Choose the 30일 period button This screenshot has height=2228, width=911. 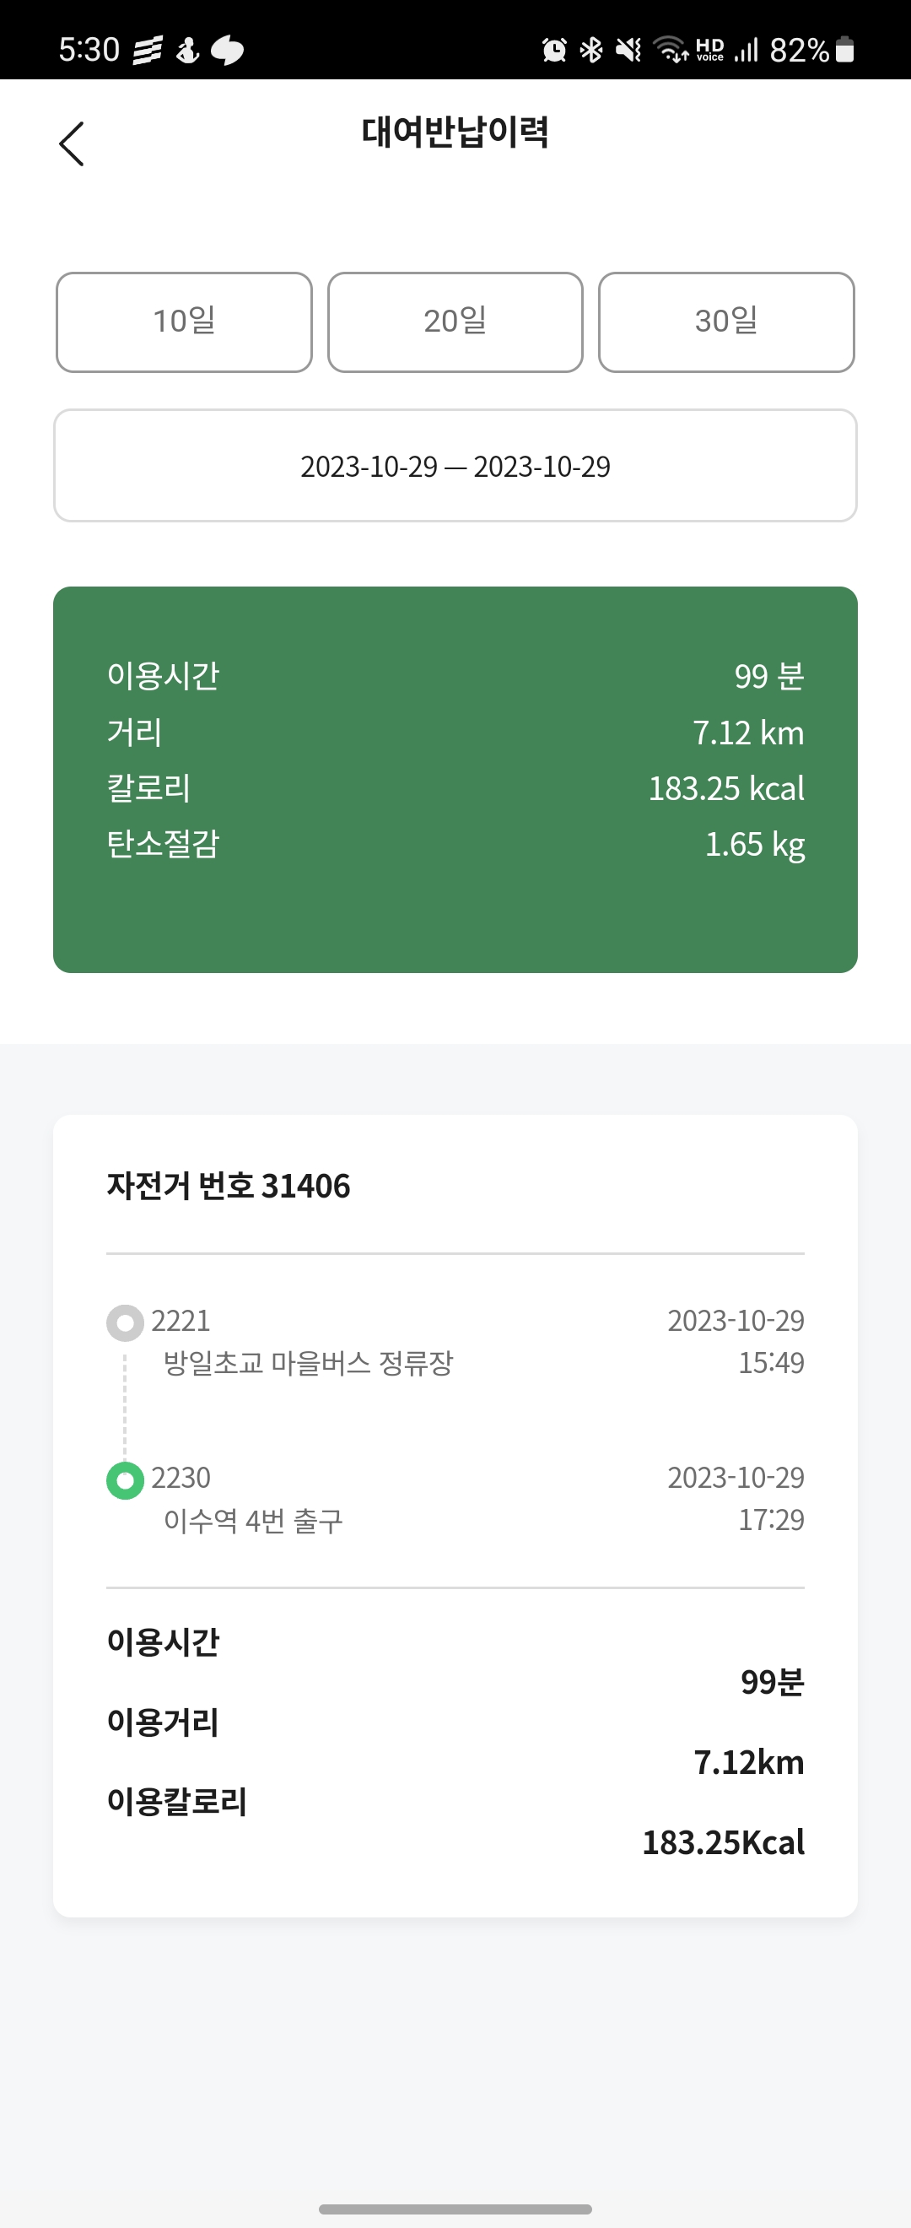point(726,322)
